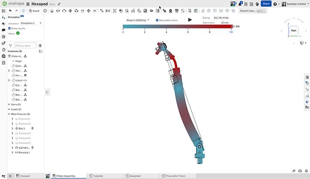Click the notifications bell icon
310x179 pixels.
240,4
